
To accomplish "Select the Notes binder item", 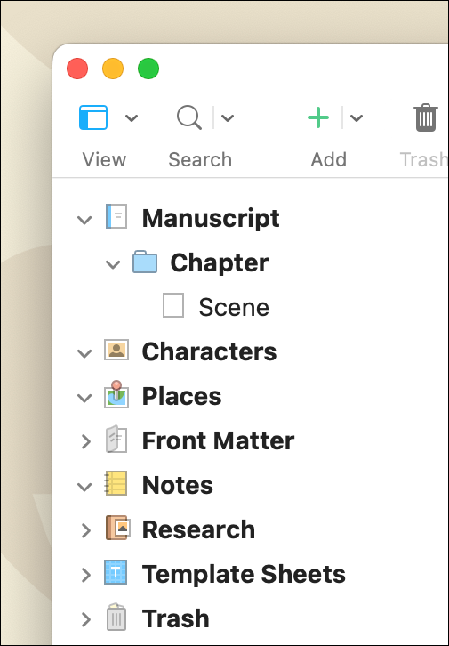I will 178,485.
